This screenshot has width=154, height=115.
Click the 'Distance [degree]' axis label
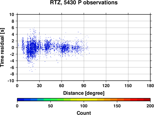point(84,93)
